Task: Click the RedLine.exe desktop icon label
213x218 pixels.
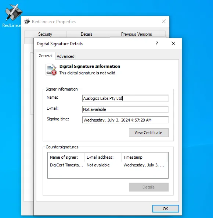Action: click(x=12, y=25)
